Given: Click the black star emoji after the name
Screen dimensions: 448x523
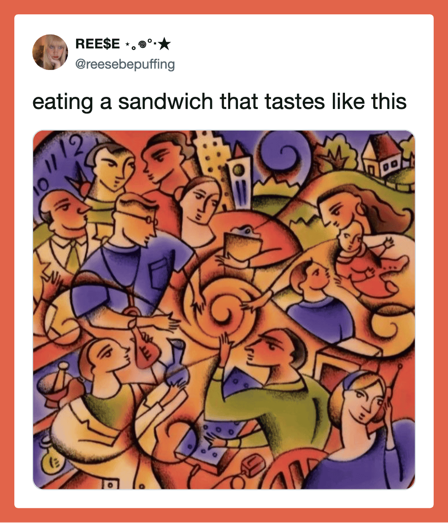Looking at the screenshot, I should 164,44.
